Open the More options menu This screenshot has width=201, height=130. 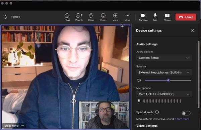[x=127, y=17]
